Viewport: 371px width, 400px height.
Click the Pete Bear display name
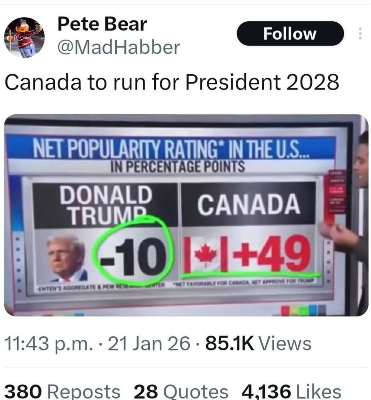(x=102, y=24)
